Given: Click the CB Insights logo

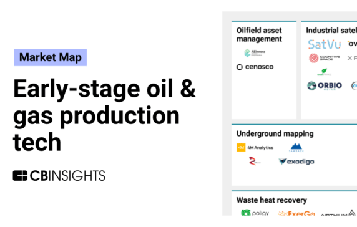Looking at the screenshot, I should pyautogui.click(x=59, y=176).
